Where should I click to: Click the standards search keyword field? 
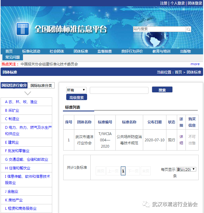(119, 90)
